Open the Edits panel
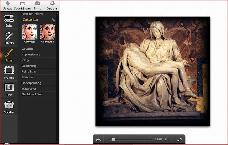The height and width of the screenshot is (145, 228). (x=9, y=21)
